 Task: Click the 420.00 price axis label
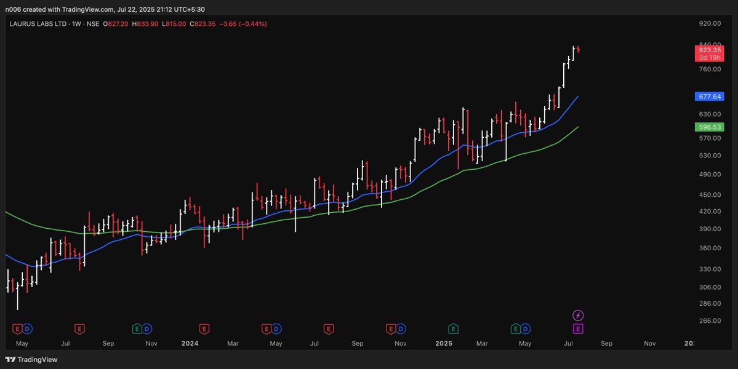tap(710, 211)
